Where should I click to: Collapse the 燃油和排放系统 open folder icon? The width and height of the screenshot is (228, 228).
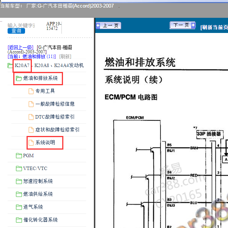pos(19,78)
